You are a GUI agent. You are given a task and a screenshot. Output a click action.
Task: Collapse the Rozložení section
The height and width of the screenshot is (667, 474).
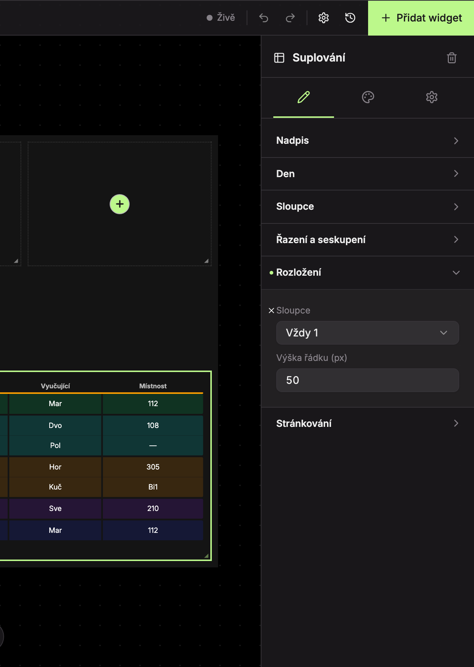pyautogui.click(x=368, y=272)
